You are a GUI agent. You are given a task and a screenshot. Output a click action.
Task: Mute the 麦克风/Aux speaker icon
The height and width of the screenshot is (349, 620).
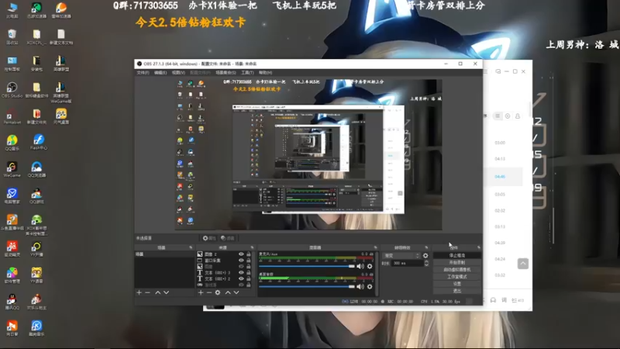tap(360, 266)
